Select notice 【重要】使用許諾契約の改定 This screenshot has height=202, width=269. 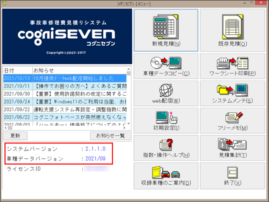[x=65, y=94]
